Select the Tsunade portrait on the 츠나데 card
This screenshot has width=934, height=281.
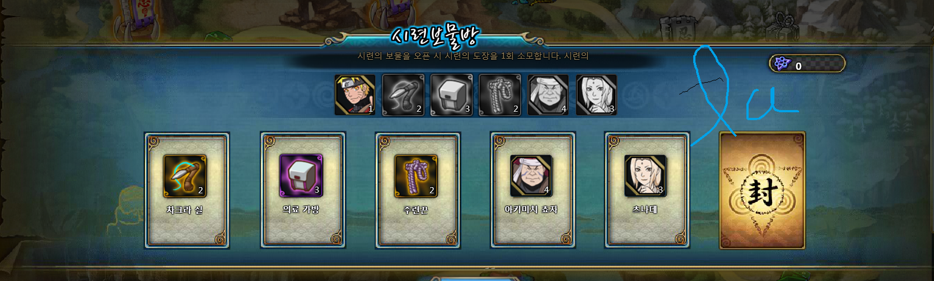[645, 176]
